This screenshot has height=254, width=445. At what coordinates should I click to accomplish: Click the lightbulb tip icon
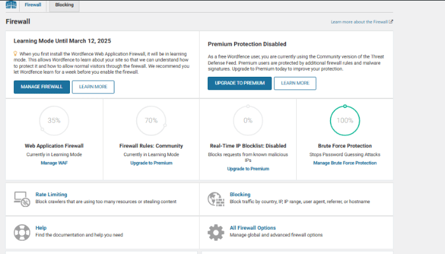tap(16, 53)
